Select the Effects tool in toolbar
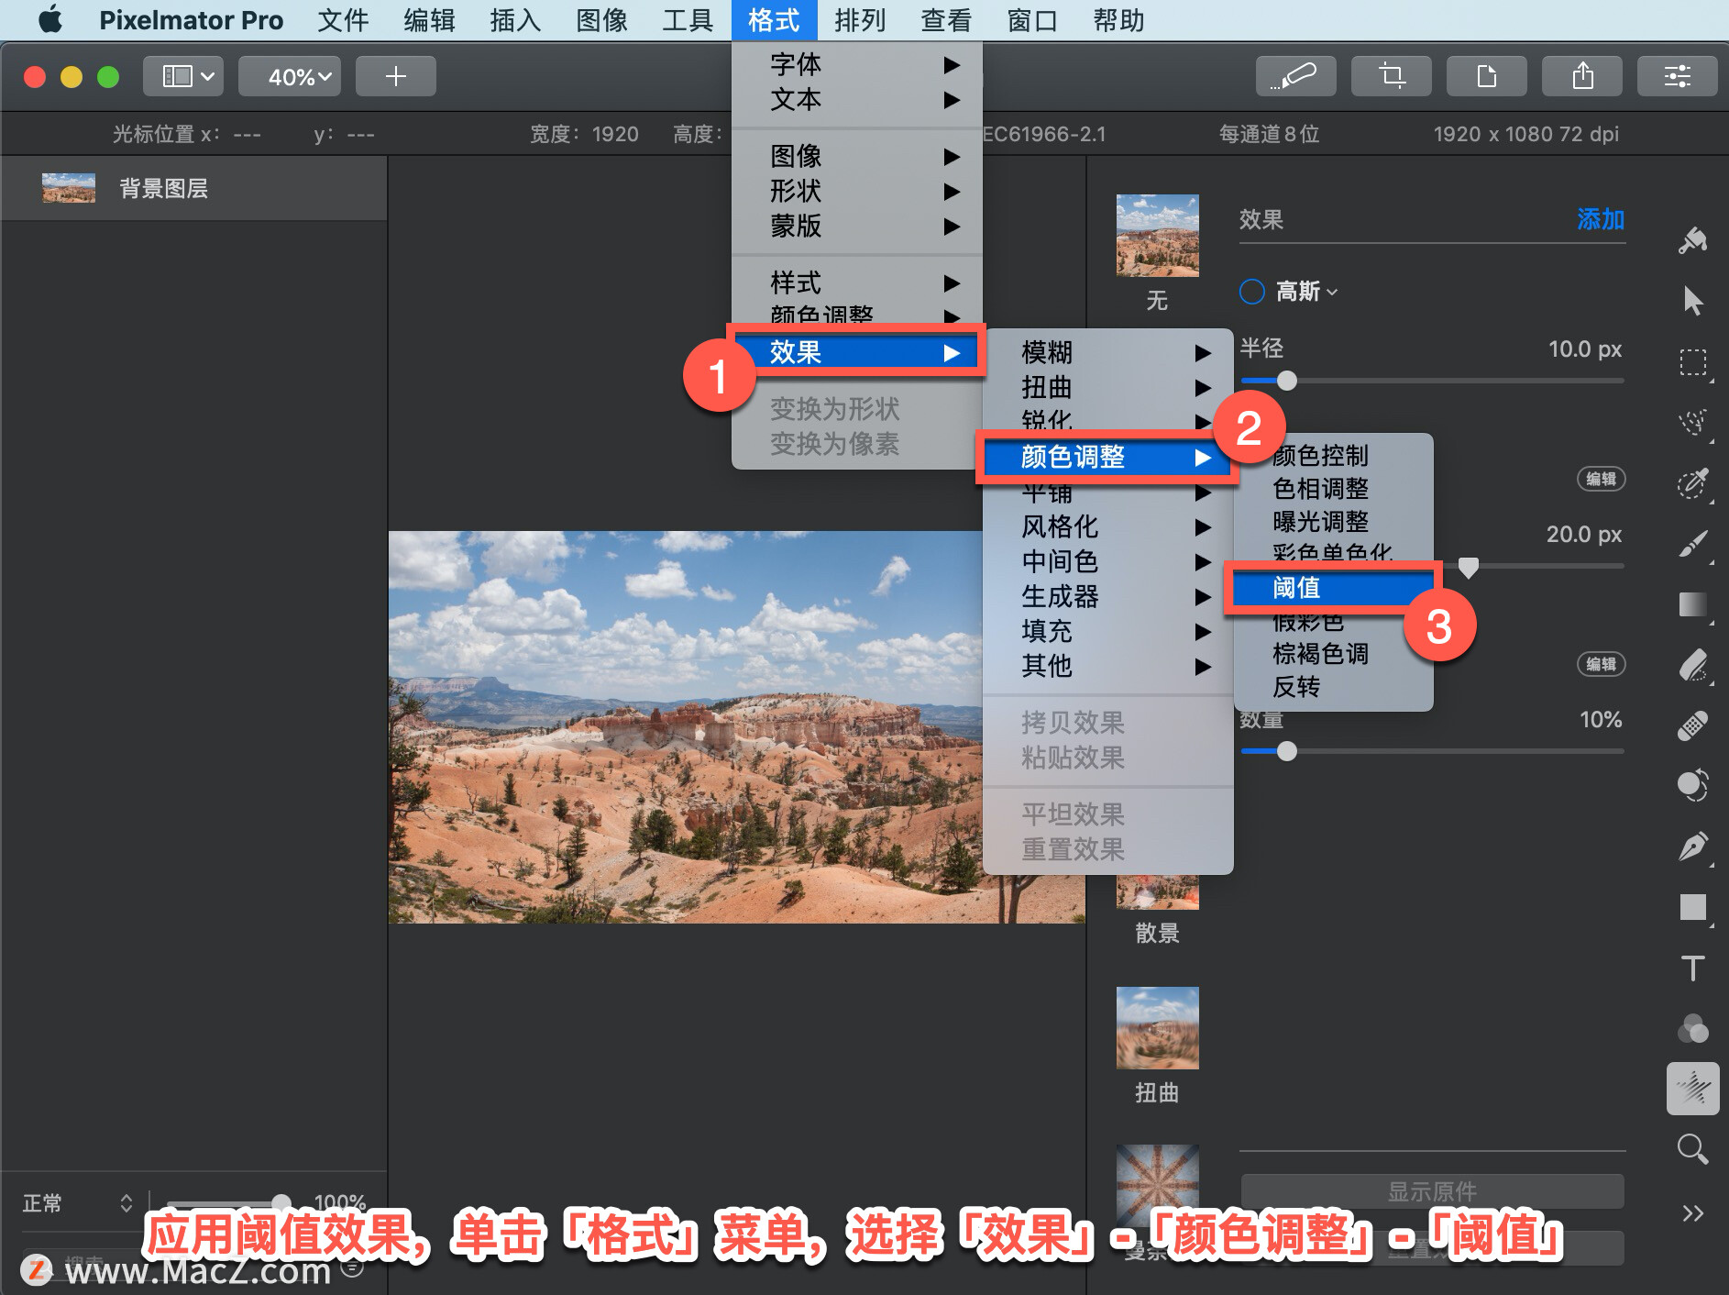 tap(1692, 1089)
